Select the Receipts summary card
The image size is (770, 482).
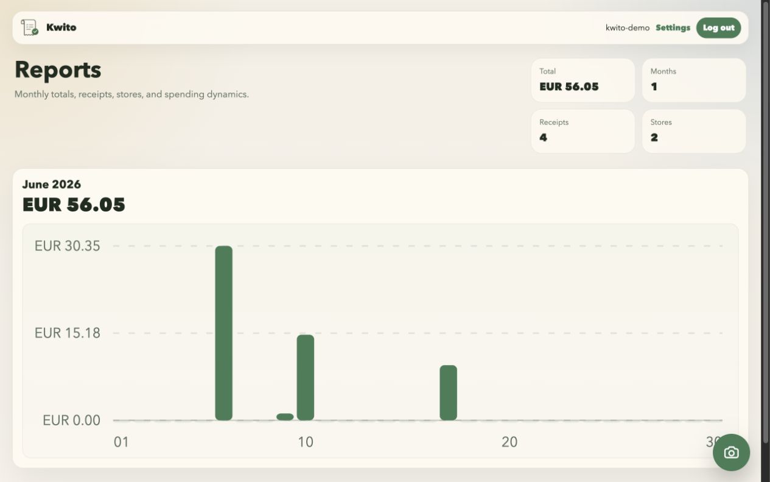[583, 131]
